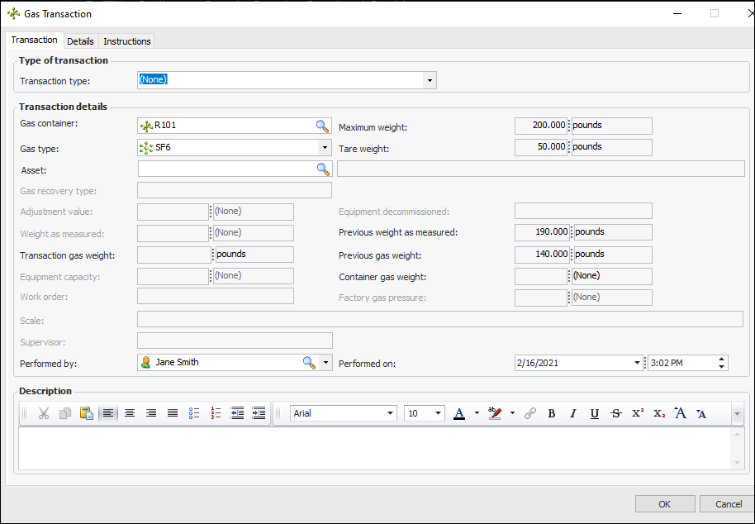The width and height of the screenshot is (755, 524).
Task: Insert a bulleted list in description
Action: pyautogui.click(x=194, y=413)
